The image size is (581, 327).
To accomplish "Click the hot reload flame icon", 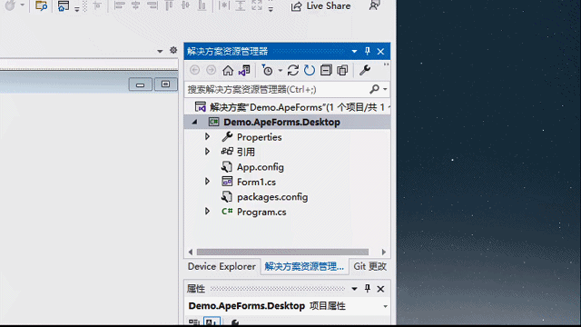I will click(10, 5).
